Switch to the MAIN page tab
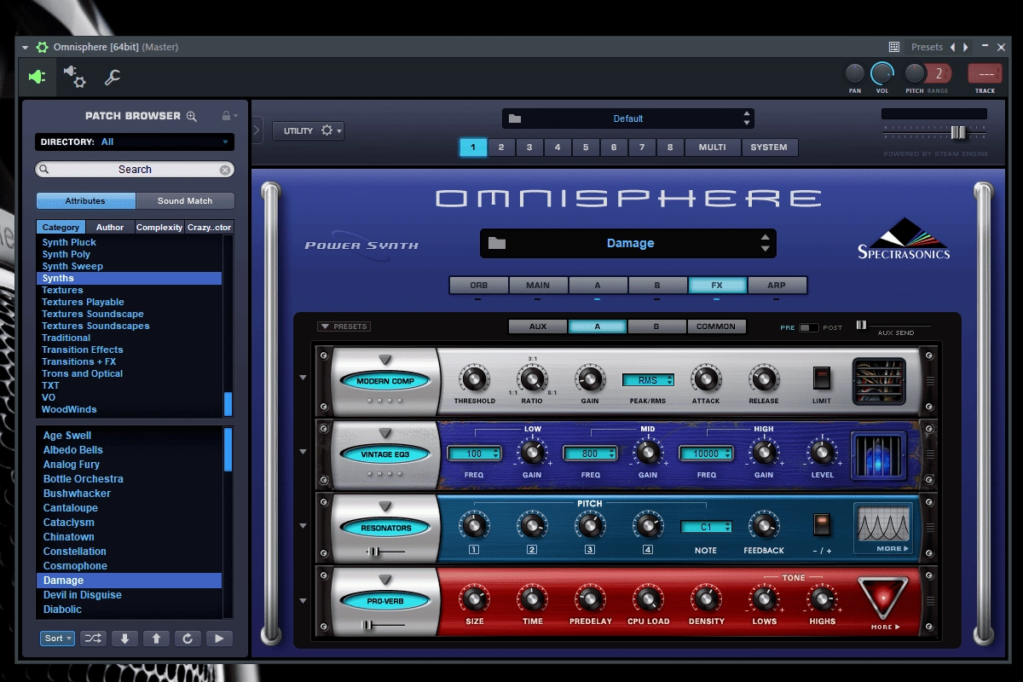 [x=538, y=285]
